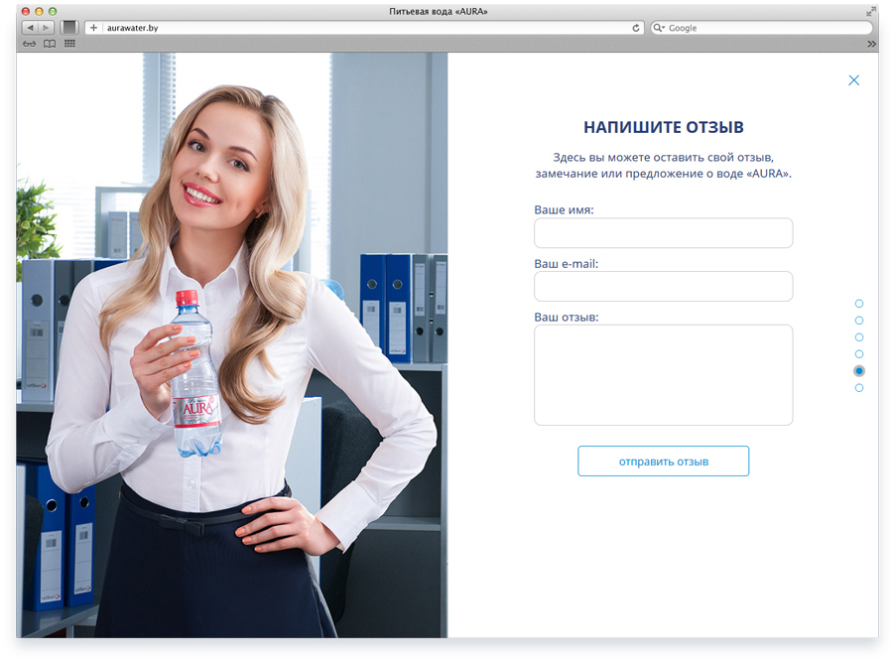Click the "Ваш e-mail:" label
Viewport: 893px width, 661px height.
pos(567,264)
